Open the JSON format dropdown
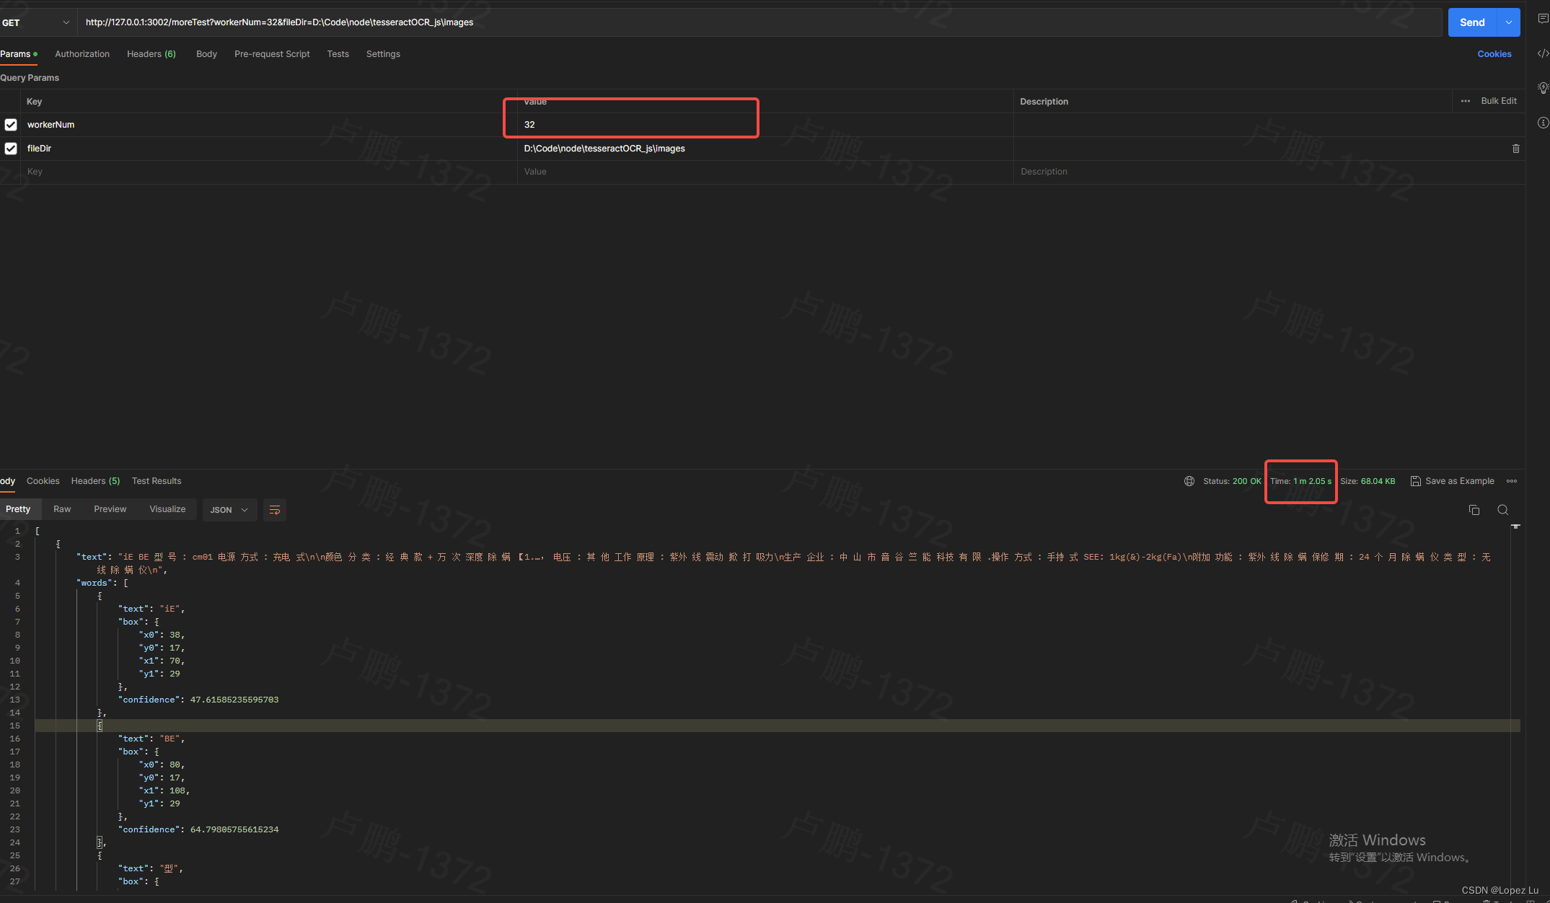Image resolution: width=1550 pixels, height=903 pixels. [x=229, y=510]
